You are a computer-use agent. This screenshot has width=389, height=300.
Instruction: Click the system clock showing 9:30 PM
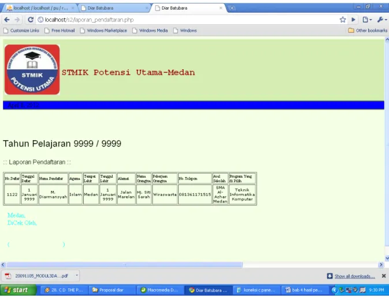coord(376,290)
